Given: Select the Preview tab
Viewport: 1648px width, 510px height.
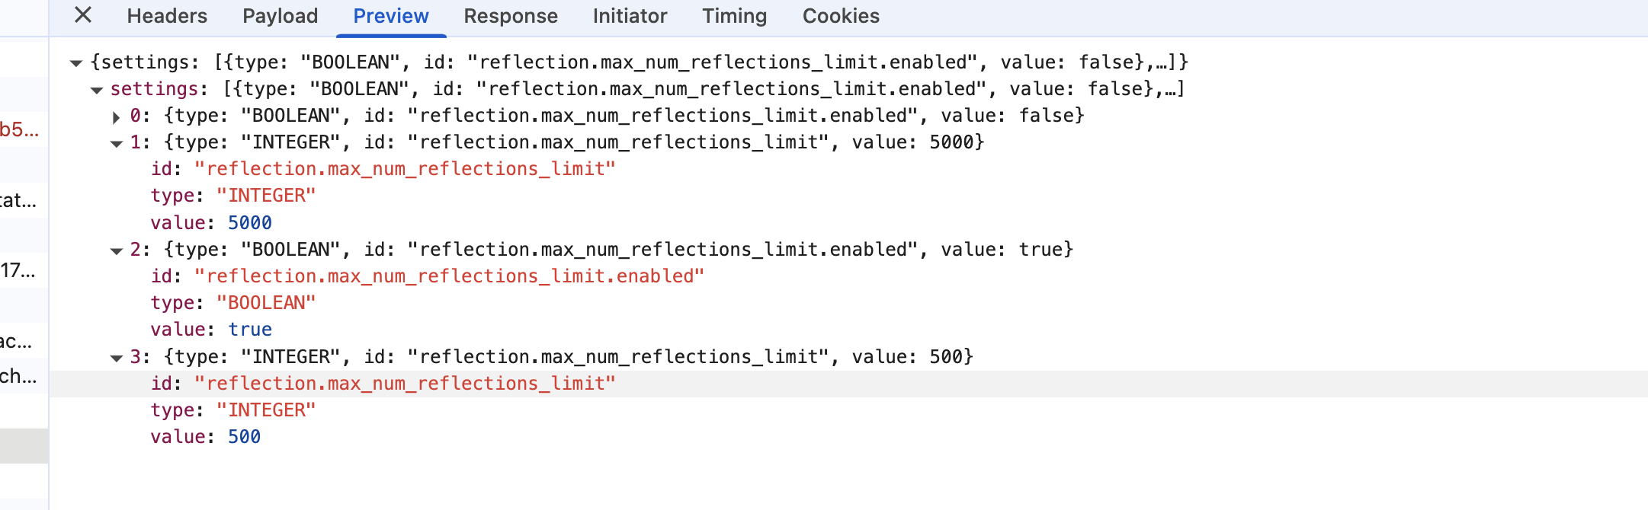Looking at the screenshot, I should click(x=391, y=16).
